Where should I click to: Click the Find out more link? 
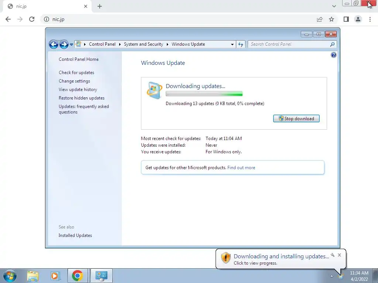tap(241, 168)
